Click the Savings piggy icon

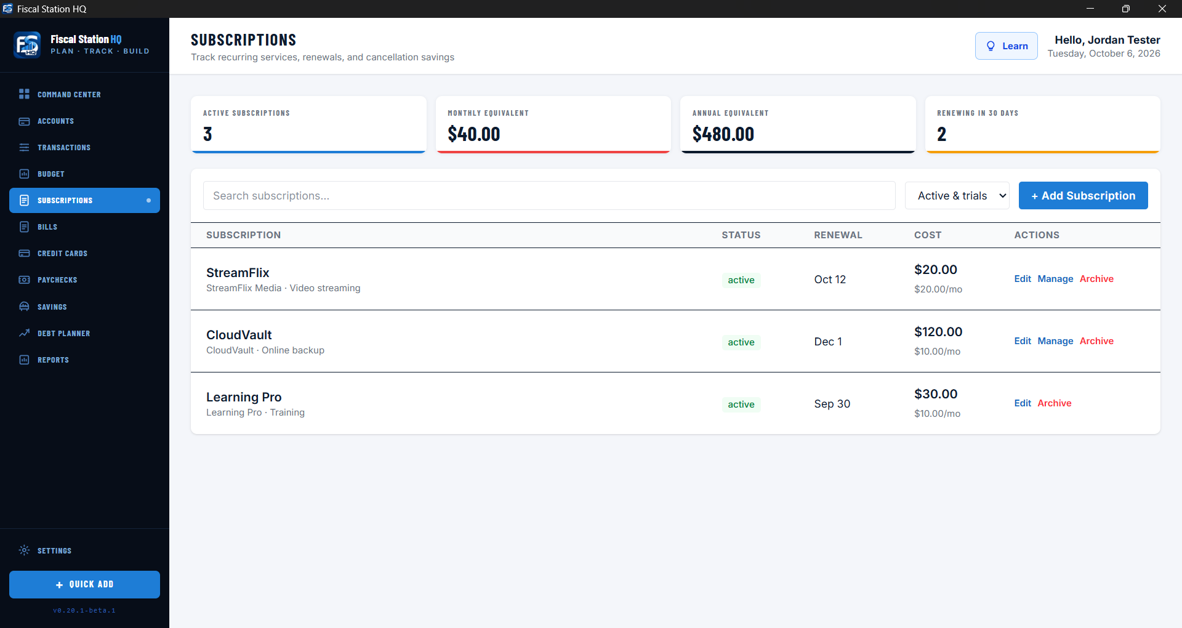pyautogui.click(x=24, y=307)
